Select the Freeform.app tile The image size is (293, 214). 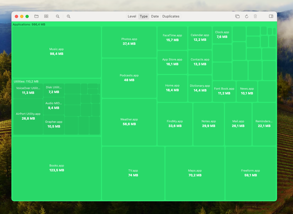tap(250, 173)
